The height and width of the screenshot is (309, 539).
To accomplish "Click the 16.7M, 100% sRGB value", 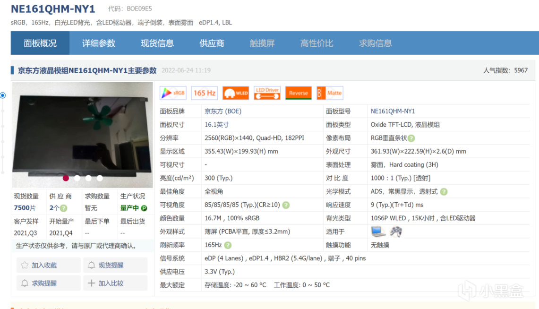I will pyautogui.click(x=232, y=218).
